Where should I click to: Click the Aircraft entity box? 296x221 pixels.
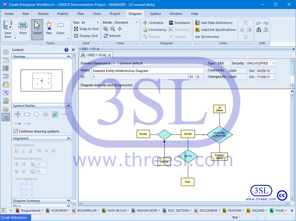188,134
